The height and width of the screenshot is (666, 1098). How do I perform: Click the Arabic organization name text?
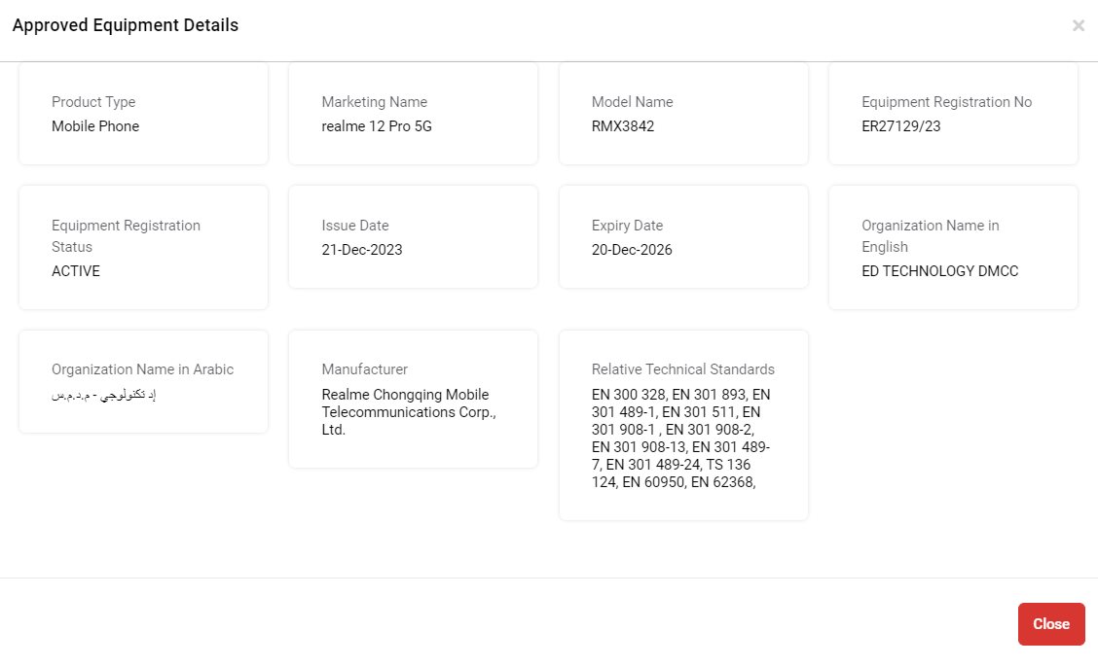[x=103, y=396]
